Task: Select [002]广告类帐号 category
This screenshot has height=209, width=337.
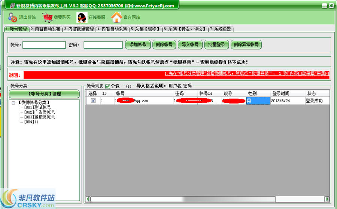Action: coord(40,112)
